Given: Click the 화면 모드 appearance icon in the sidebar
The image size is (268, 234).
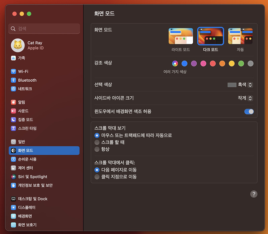Looking at the screenshot, I should (x=13, y=151).
